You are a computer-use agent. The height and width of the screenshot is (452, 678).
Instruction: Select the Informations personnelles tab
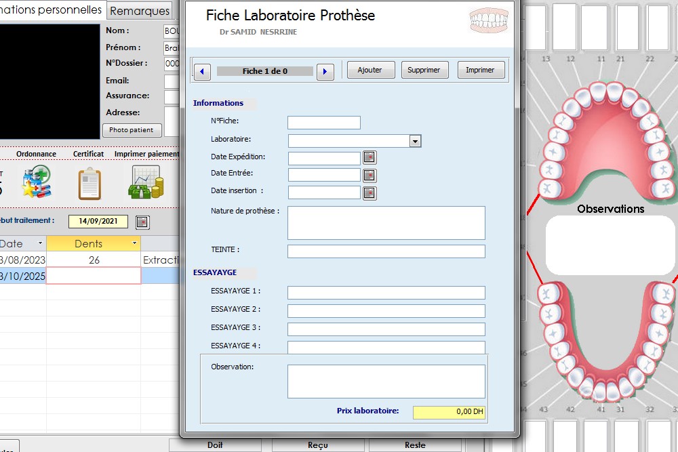52,10
